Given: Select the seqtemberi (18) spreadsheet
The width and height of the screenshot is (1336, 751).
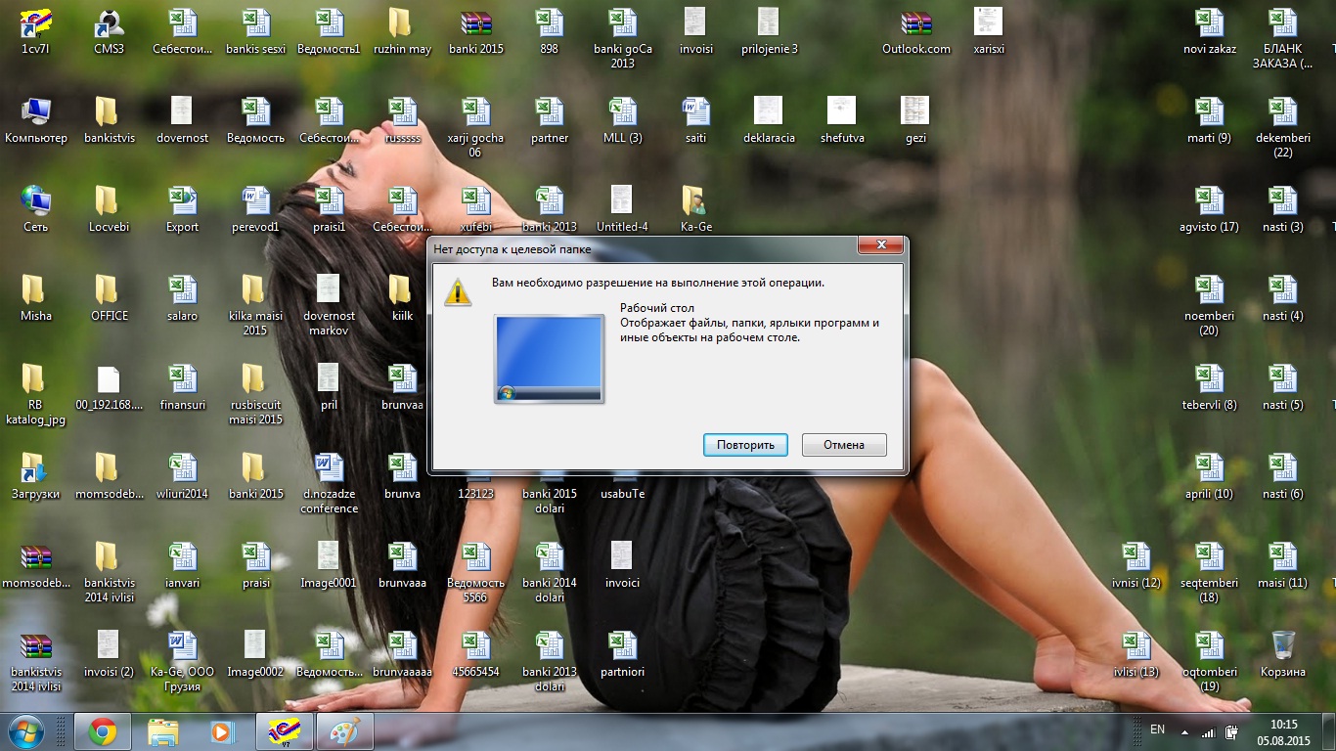Looking at the screenshot, I should 1210,572.
